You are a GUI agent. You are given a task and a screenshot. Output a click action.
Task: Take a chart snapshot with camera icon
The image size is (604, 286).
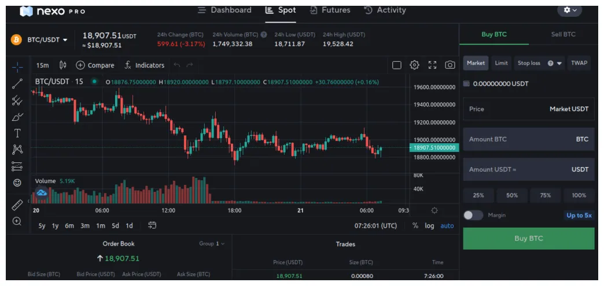[x=450, y=65]
